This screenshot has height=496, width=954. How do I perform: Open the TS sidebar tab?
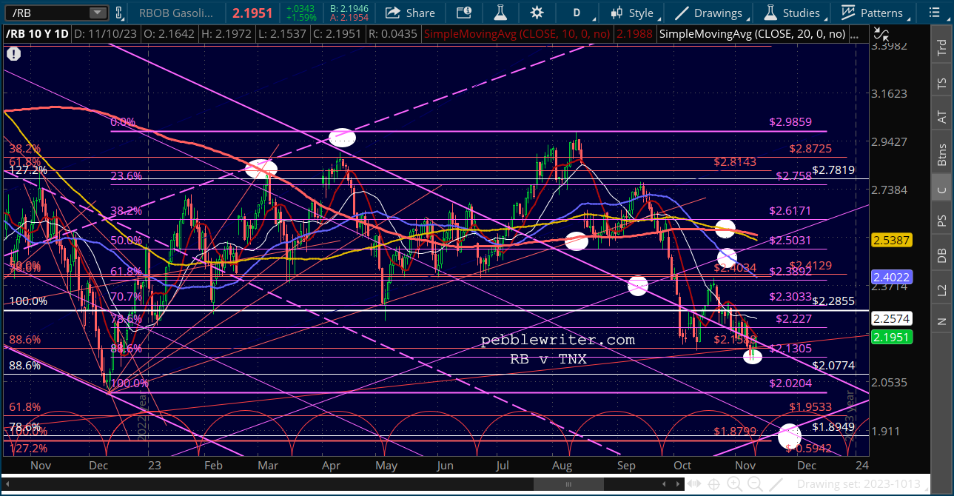(x=942, y=84)
